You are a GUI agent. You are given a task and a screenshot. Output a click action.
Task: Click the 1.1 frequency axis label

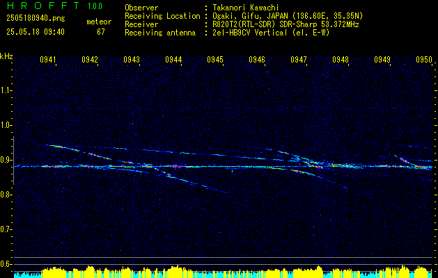(x=6, y=90)
